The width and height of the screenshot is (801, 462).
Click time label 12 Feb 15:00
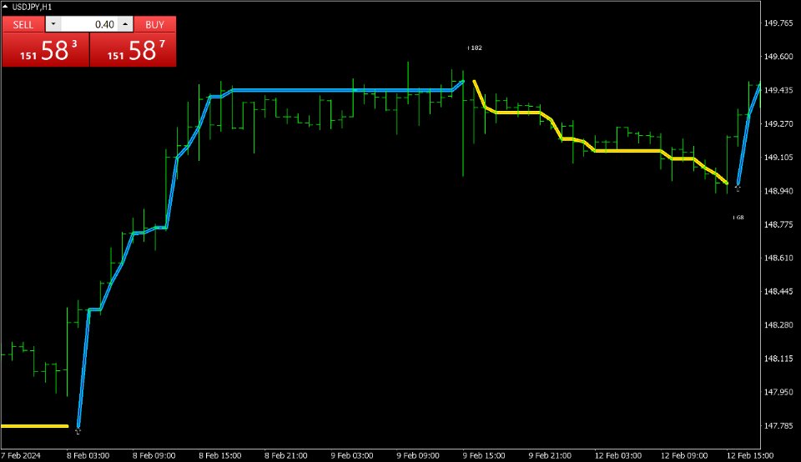click(750, 455)
